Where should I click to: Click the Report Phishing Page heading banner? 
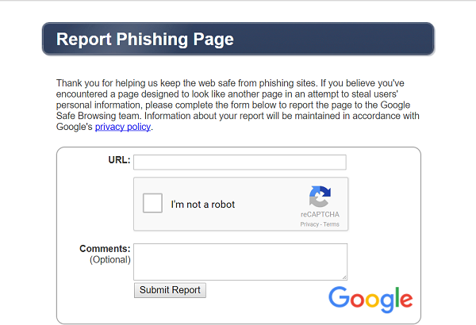coord(238,39)
